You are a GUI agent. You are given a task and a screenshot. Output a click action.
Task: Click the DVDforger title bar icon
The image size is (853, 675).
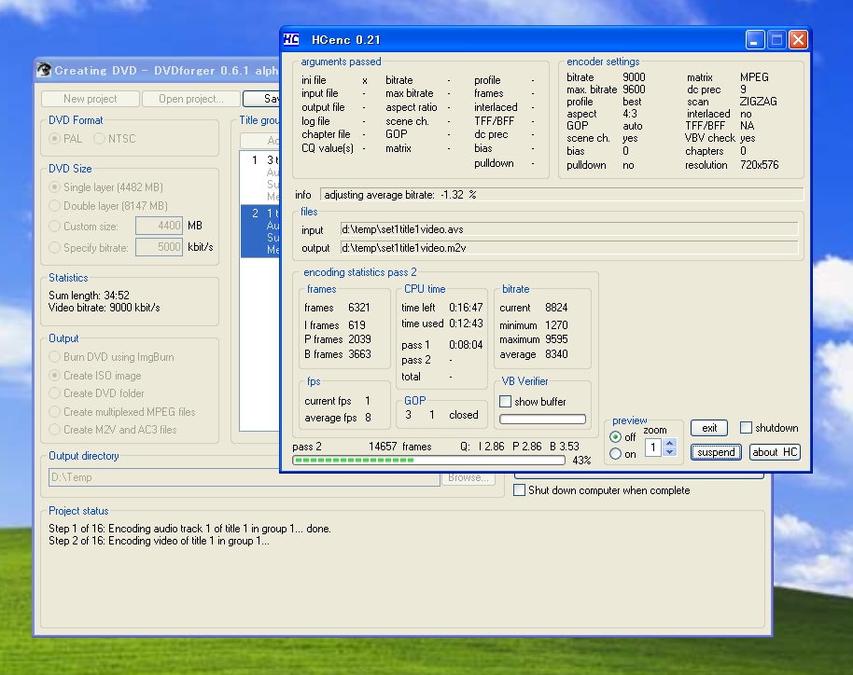coord(44,70)
